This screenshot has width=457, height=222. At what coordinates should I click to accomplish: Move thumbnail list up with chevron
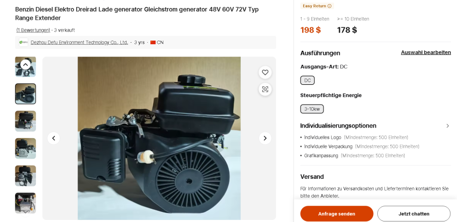[x=25, y=65]
